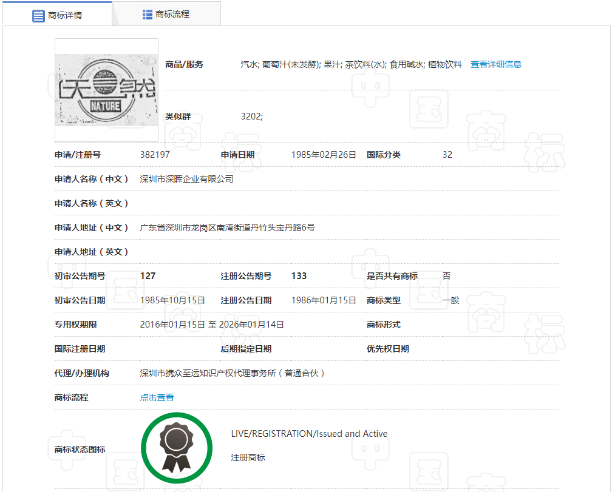612x492 pixels.
Task: Click LIVE/REGISTRATION/Issued and Active status text
Action: 309,434
